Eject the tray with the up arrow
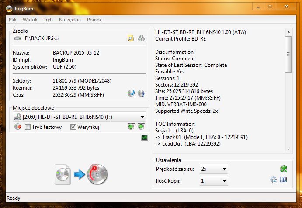The width and height of the screenshot is (302, 208). tap(131, 127)
